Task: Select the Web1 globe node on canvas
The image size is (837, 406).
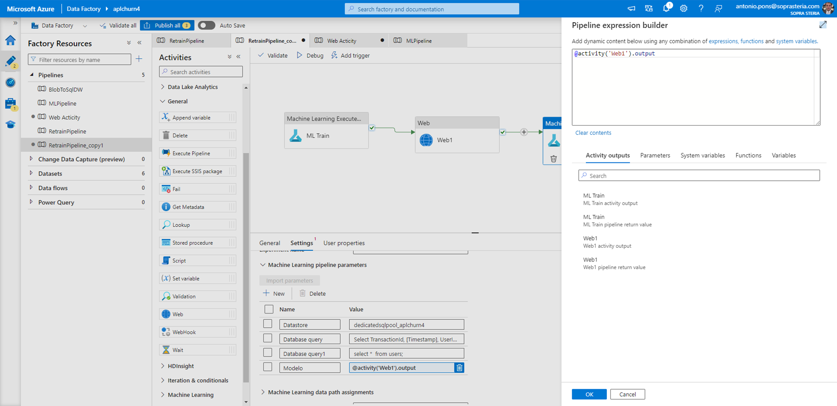Action: pyautogui.click(x=457, y=135)
